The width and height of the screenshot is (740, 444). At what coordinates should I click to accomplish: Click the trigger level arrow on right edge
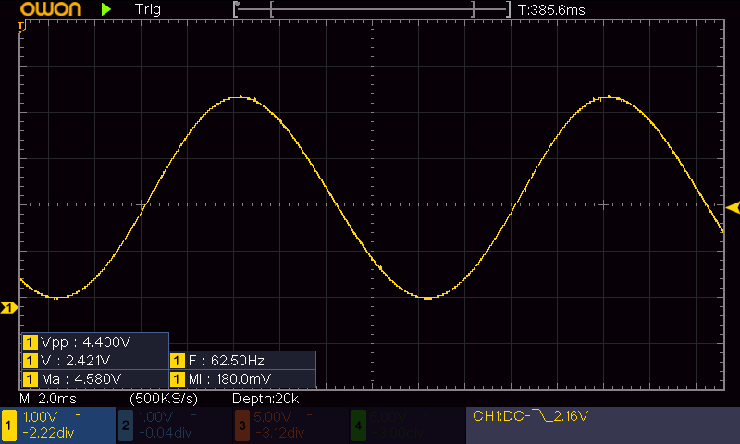[x=733, y=206]
